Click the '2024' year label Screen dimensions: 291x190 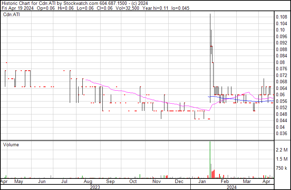pos(232,187)
